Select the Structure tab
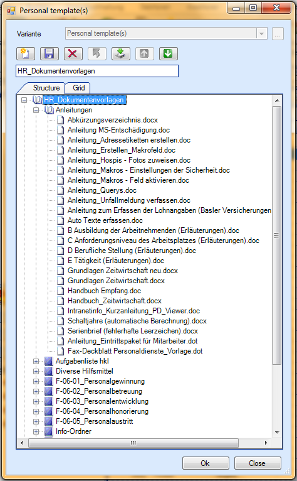The height and width of the screenshot is (481, 297). [x=46, y=88]
